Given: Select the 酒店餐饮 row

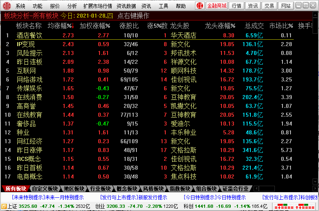Looking at the screenshot, I should (148, 35).
